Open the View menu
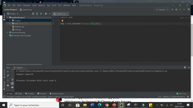Viewport: 193px width, 108px height. tap(19, 5)
